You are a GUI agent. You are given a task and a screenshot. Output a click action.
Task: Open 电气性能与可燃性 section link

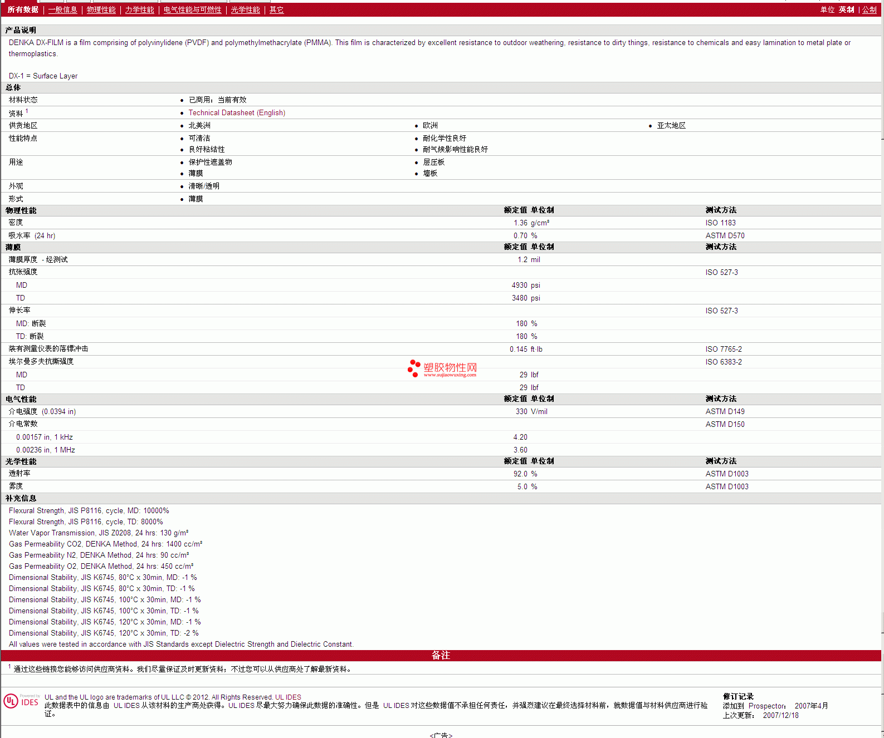192,10
